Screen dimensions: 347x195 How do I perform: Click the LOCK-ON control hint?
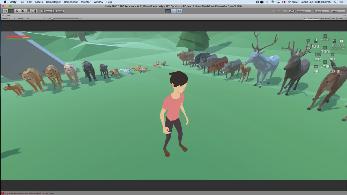point(335,69)
